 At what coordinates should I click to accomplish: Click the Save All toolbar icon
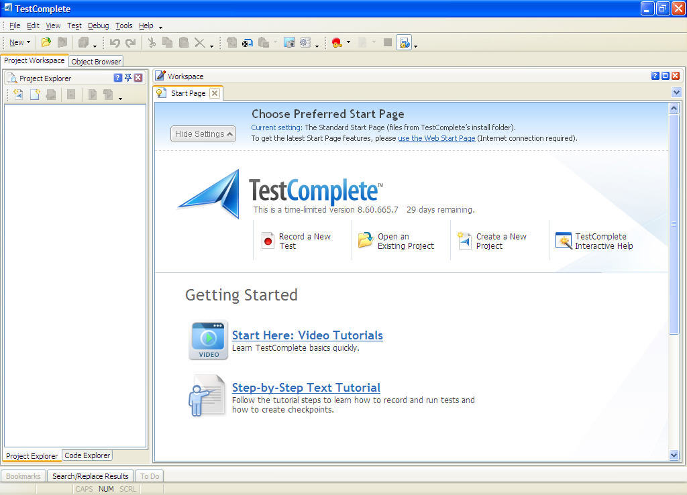83,42
